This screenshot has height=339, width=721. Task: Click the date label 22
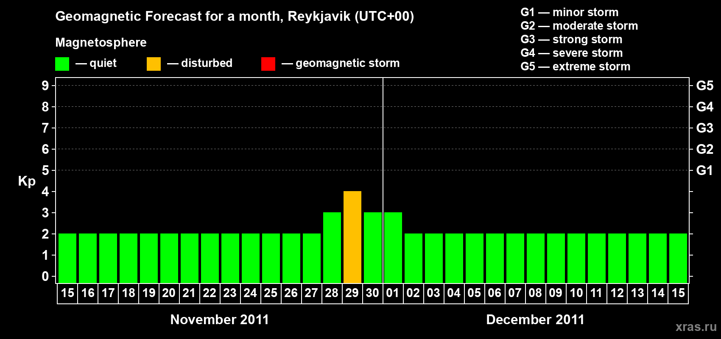pyautogui.click(x=210, y=293)
